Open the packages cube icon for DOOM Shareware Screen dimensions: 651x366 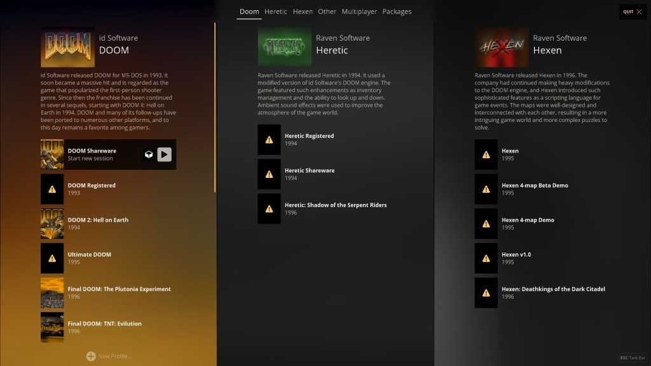[149, 154]
